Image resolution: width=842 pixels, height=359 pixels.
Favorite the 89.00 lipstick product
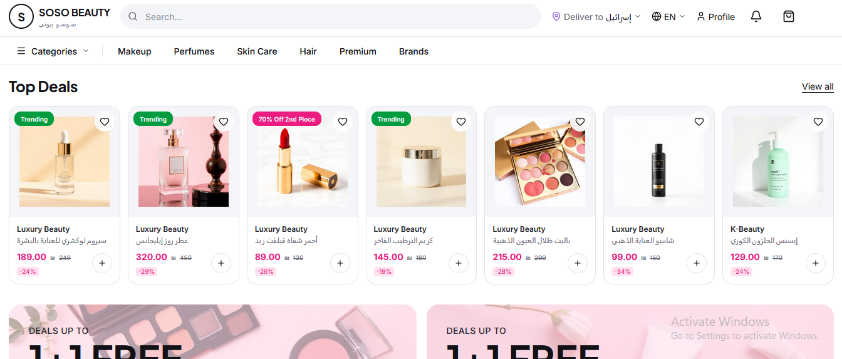coord(343,122)
